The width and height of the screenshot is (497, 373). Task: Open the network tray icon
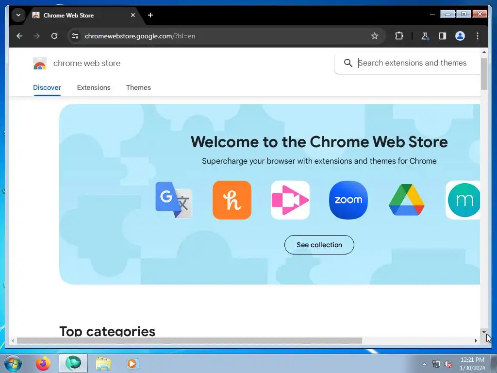(x=436, y=364)
